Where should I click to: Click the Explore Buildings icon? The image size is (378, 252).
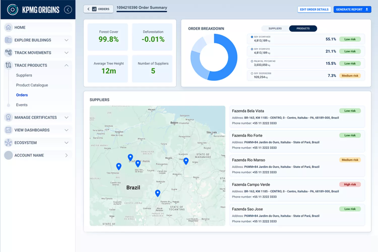pyautogui.click(x=8, y=40)
